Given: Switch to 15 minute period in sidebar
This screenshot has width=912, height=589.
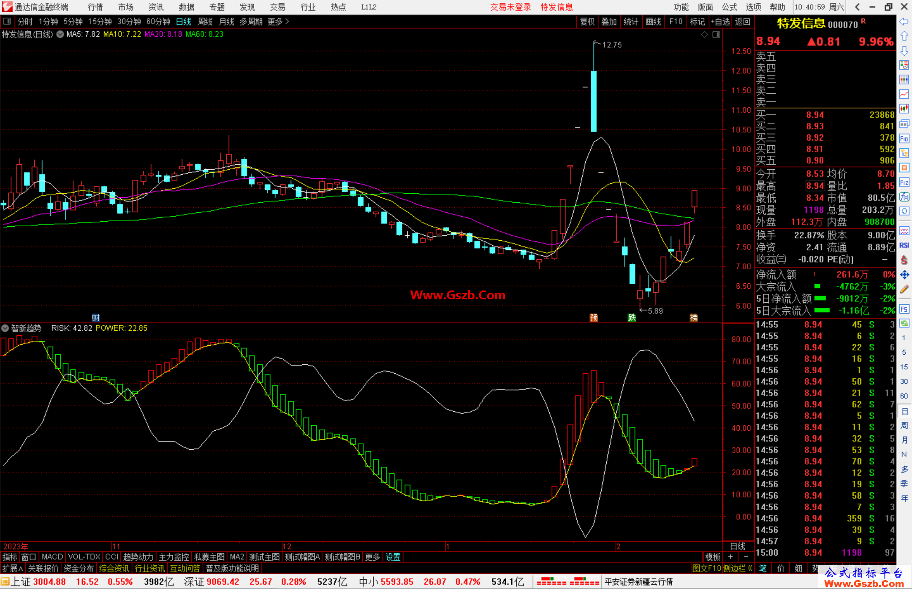Looking at the screenshot, I should (x=904, y=367).
